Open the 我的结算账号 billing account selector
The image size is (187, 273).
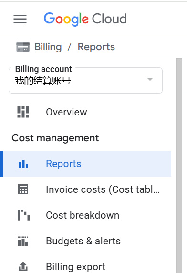click(x=85, y=80)
